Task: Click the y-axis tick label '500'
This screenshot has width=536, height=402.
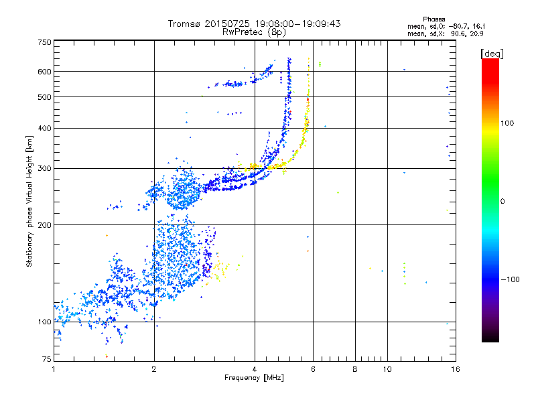Action: (44, 97)
